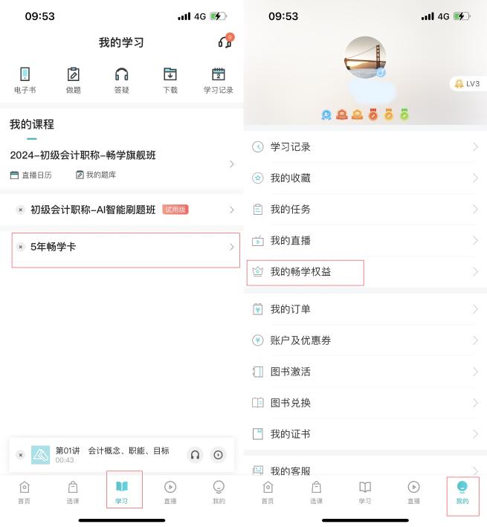Tap TV icon beside 我的直播
This screenshot has width=487, height=527.
(x=258, y=241)
